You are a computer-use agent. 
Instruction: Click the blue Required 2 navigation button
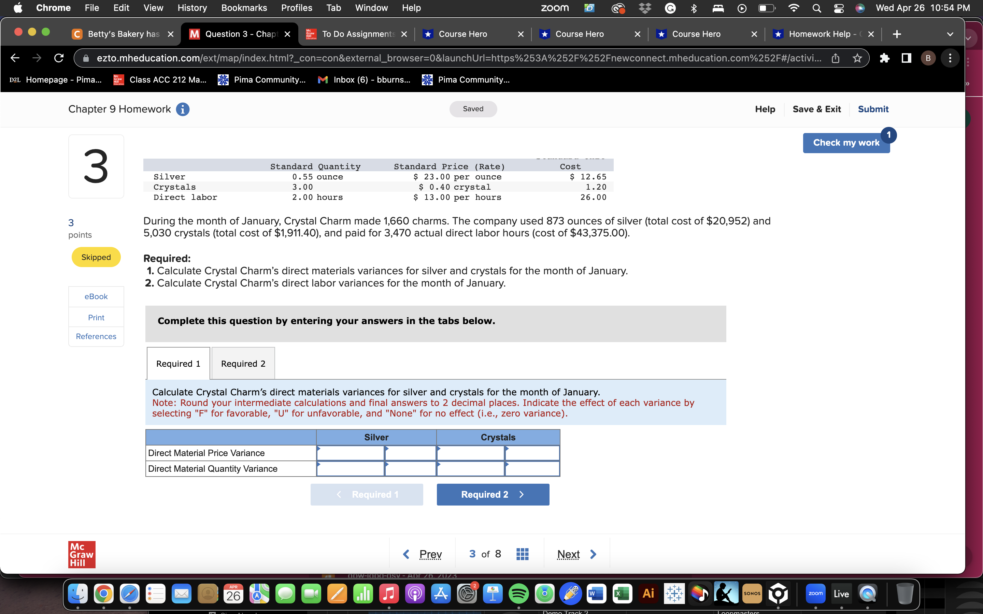point(492,494)
